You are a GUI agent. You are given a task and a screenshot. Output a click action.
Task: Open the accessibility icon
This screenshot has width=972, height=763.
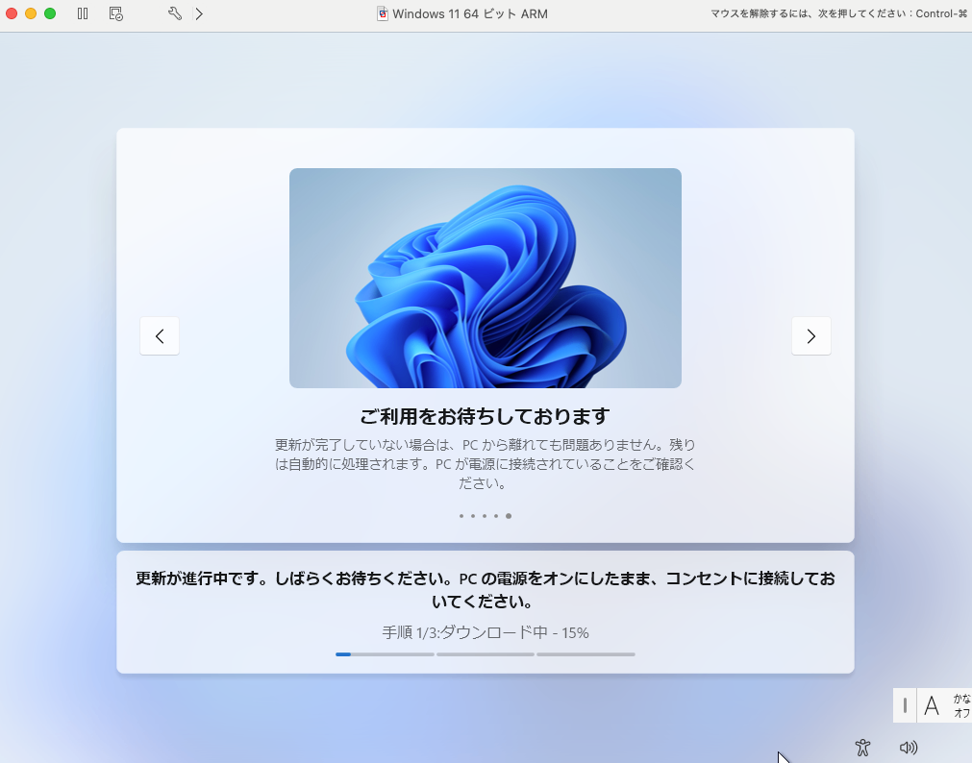click(863, 748)
